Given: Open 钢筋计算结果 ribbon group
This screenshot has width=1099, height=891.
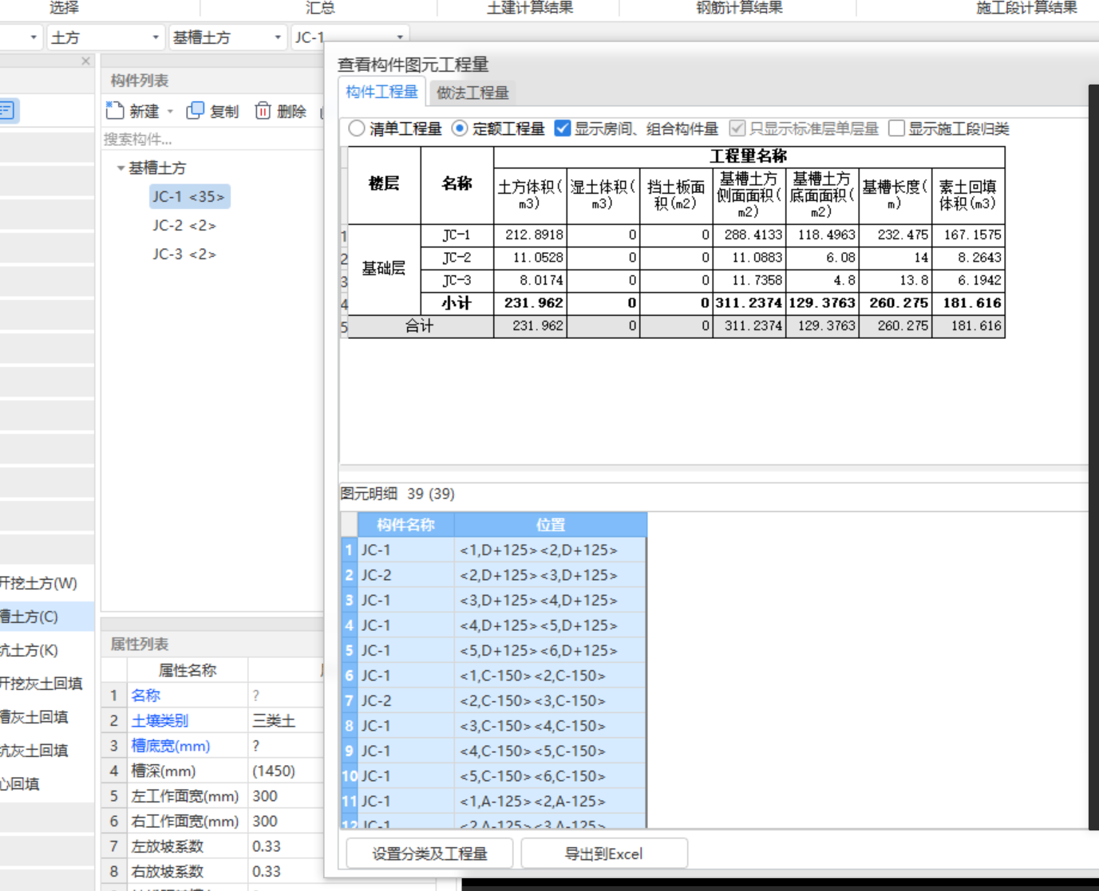Looking at the screenshot, I should 739,8.
